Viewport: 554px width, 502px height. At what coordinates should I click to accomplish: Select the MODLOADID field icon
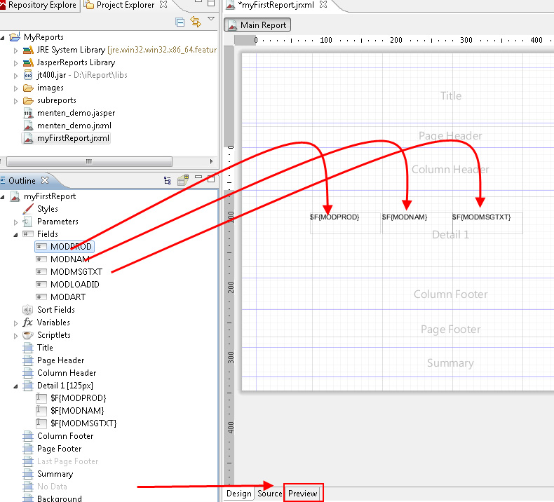41,285
